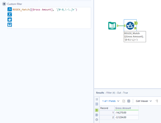Open the 1 of 1 Fields dropdown

tap(111, 101)
